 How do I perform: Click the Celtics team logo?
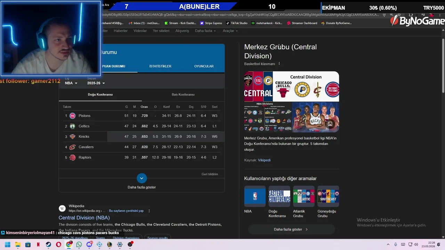coord(72,126)
